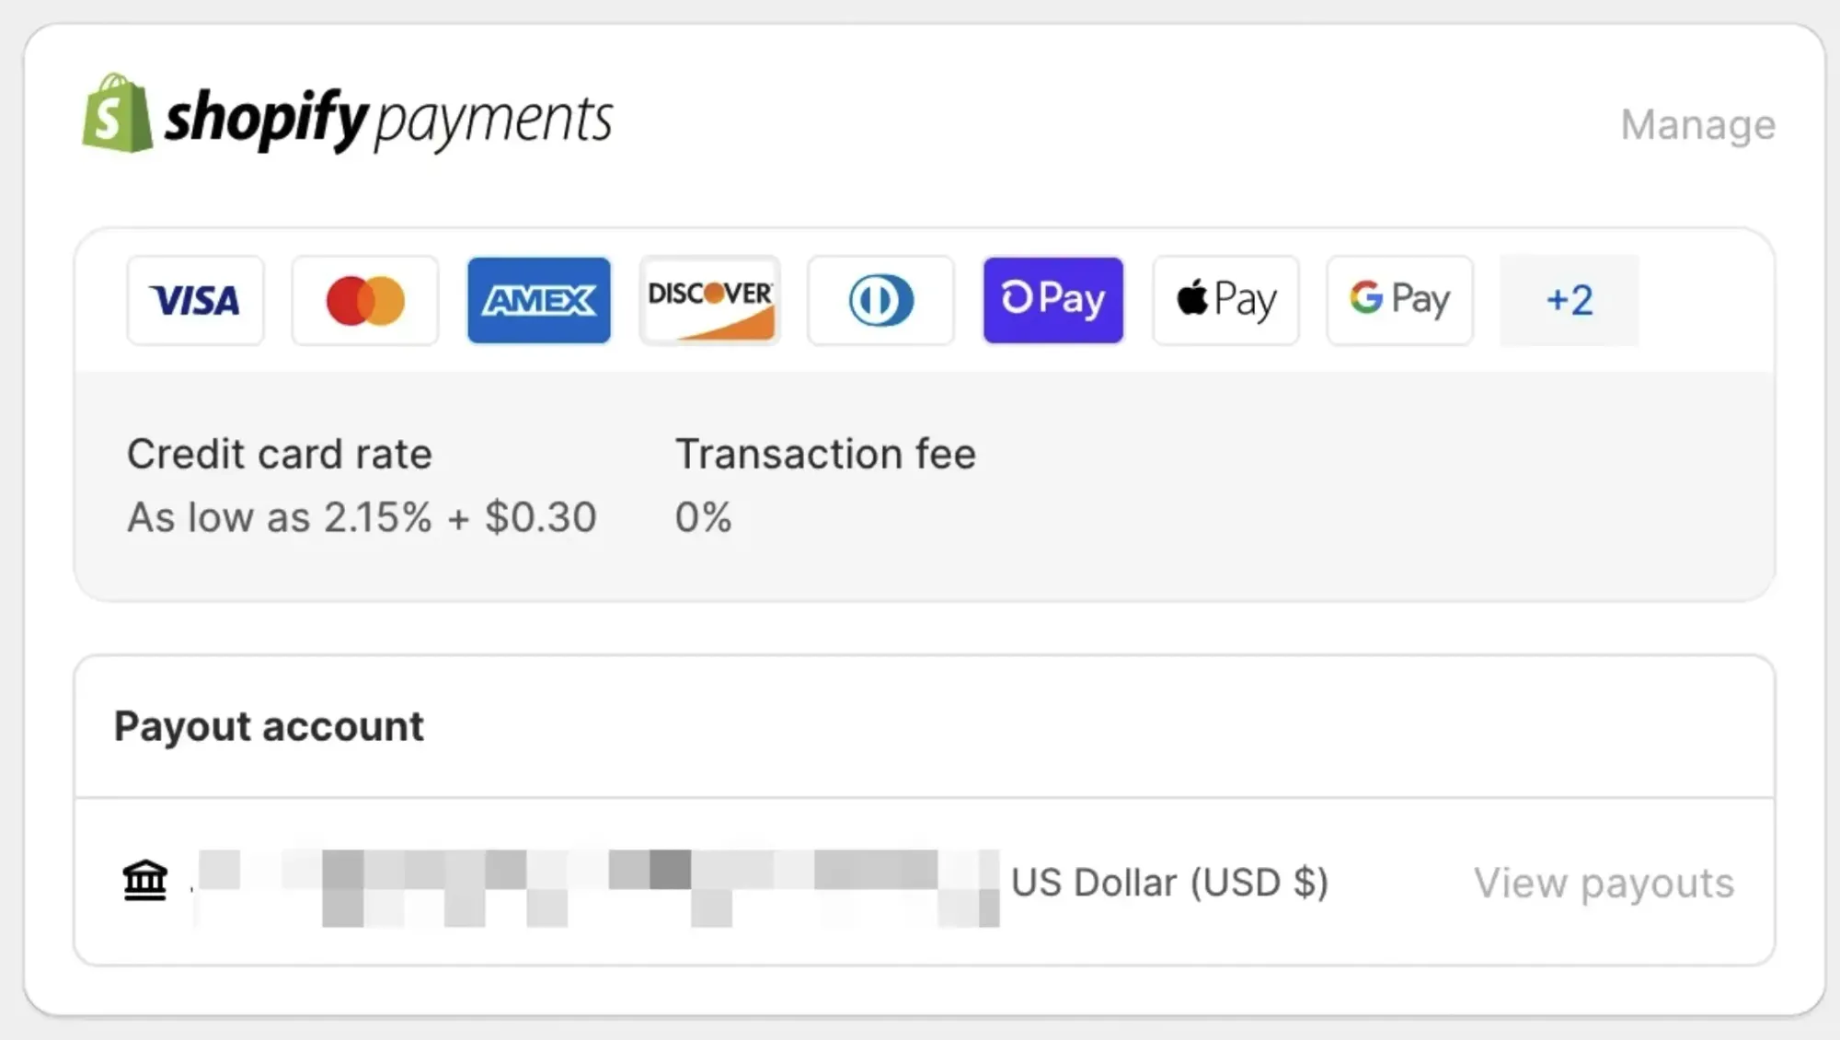Click the Google Pay icon

1398,300
